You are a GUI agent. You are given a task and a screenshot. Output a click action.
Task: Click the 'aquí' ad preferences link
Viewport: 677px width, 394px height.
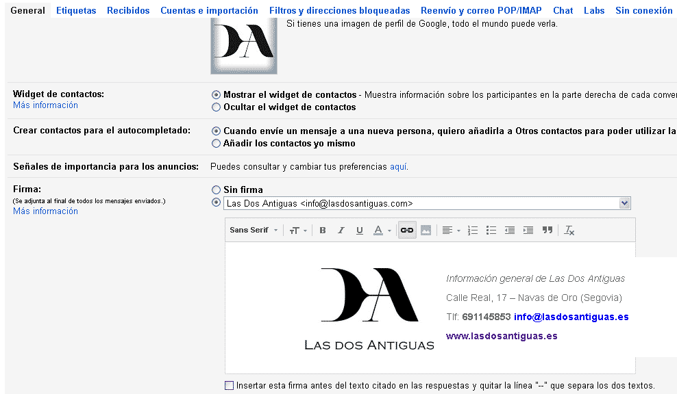pos(398,166)
